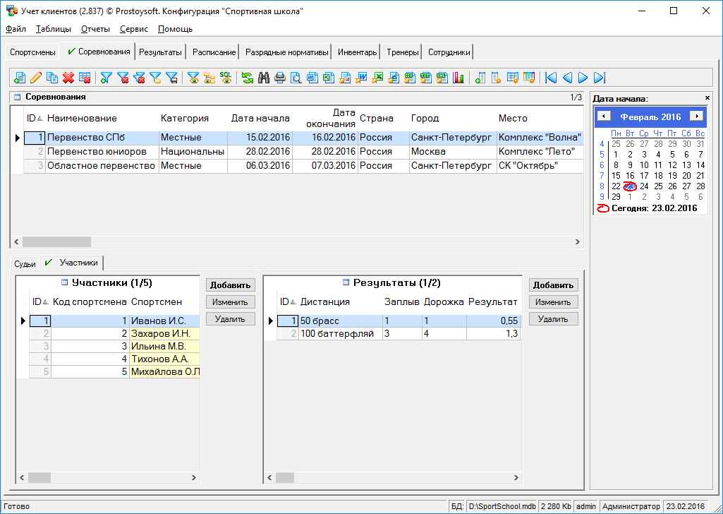Sort competitions by the Категория column header
Screen dimensions: 723x514
pyautogui.click(x=185, y=118)
